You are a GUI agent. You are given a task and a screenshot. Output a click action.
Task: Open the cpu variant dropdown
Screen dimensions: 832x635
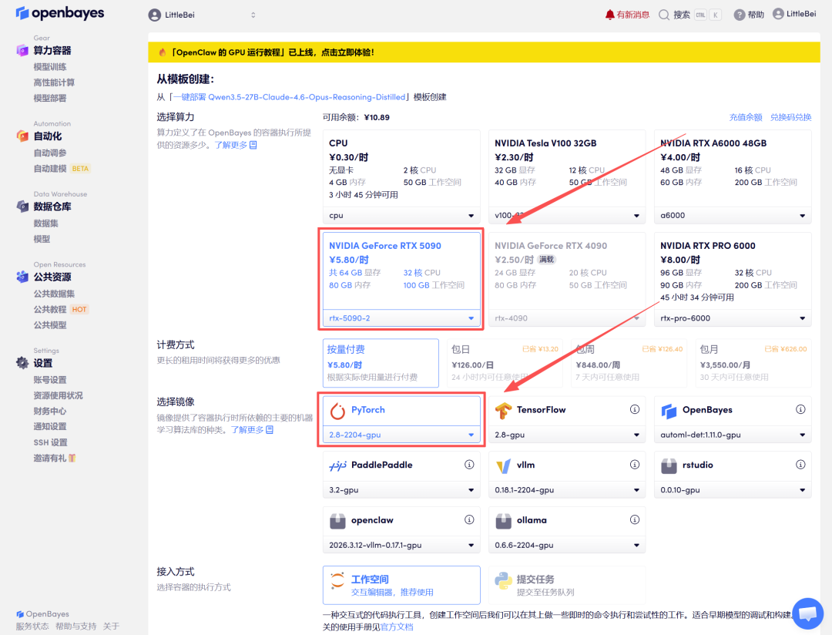click(x=401, y=216)
